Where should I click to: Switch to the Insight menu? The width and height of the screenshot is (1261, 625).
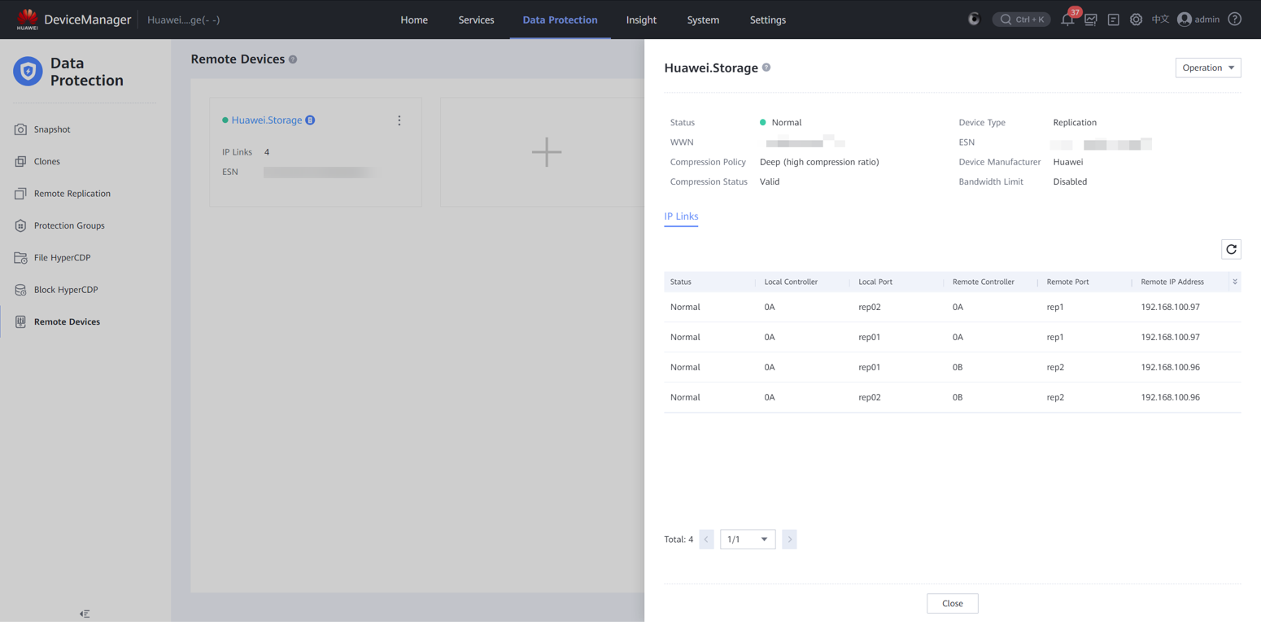pyautogui.click(x=640, y=20)
